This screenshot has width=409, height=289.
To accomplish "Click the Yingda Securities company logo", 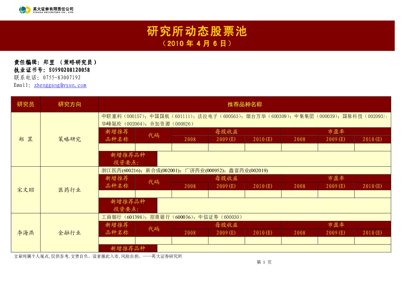I will pyautogui.click(x=47, y=10).
